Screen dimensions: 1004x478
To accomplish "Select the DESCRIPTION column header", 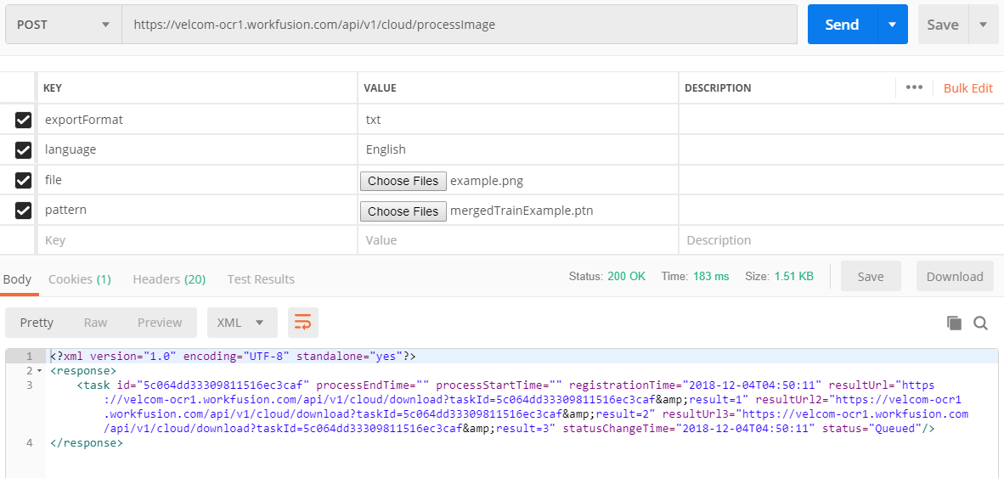I will (x=718, y=87).
